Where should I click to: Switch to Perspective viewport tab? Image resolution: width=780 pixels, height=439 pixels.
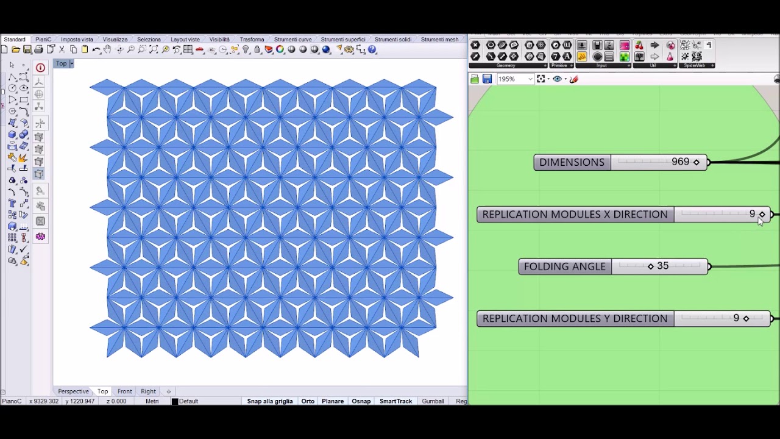(73, 391)
